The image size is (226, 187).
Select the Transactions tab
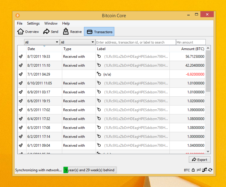[99, 31]
